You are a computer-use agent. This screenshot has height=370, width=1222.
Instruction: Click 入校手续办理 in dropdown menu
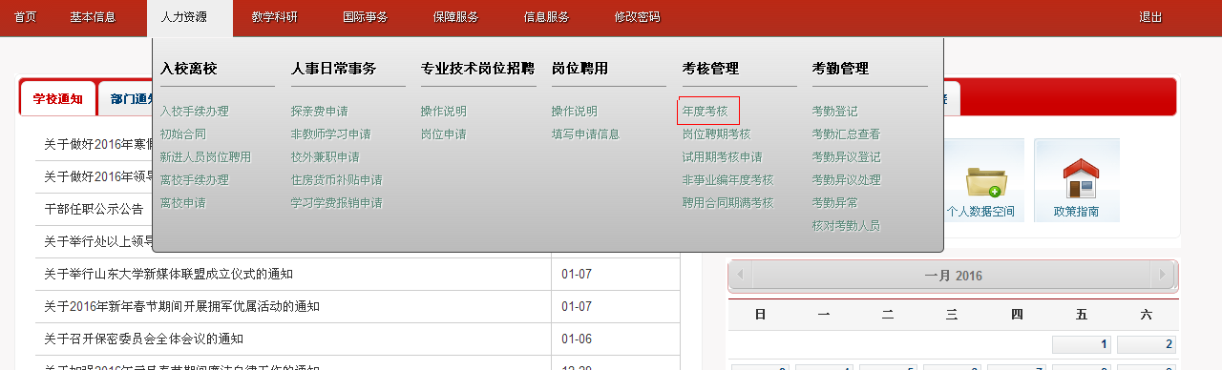tap(195, 112)
